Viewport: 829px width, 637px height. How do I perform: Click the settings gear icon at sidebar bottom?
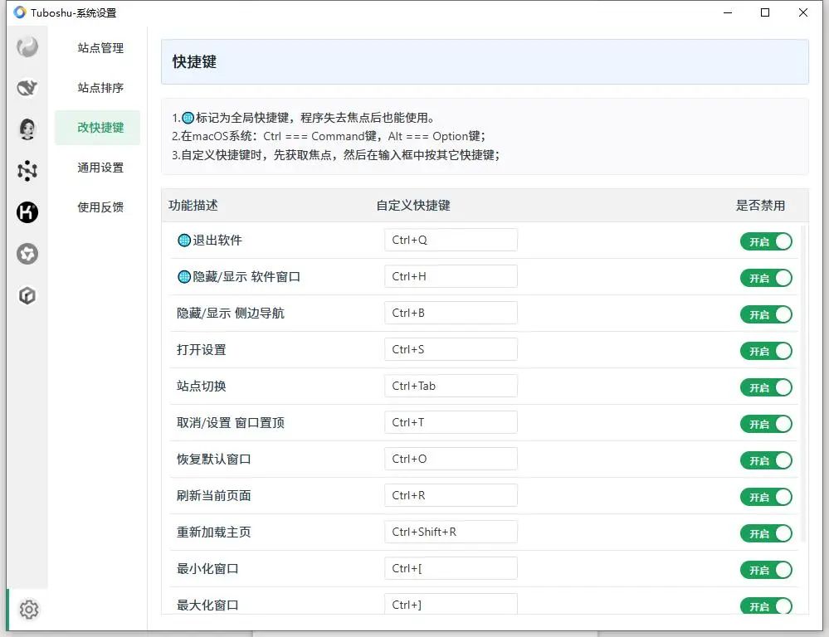pyautogui.click(x=28, y=610)
